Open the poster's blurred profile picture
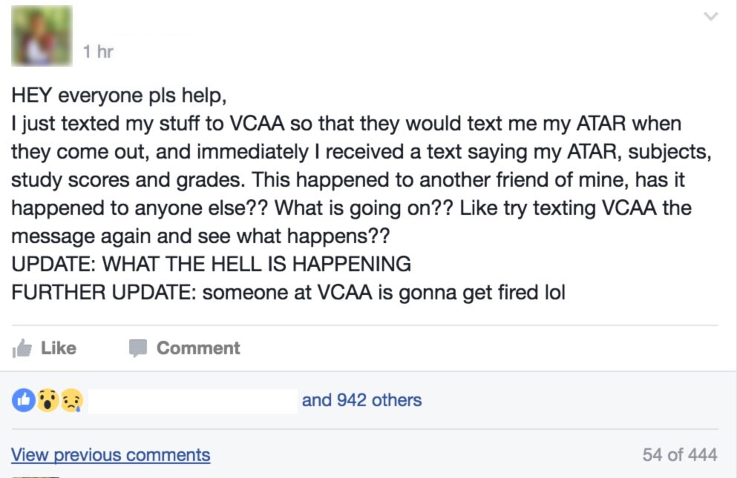The image size is (737, 478). click(42, 36)
